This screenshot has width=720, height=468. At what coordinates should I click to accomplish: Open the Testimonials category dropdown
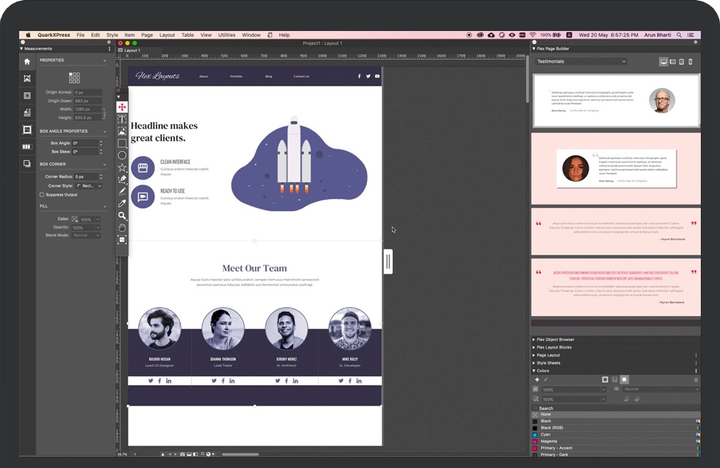[x=581, y=61]
